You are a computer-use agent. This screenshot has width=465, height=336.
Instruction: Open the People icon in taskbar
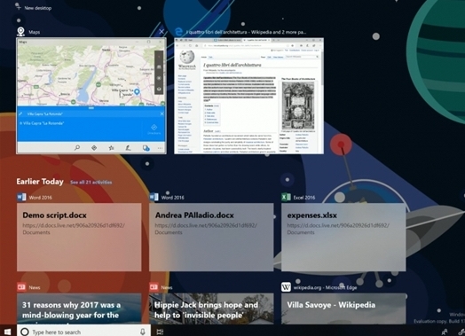coord(445,332)
